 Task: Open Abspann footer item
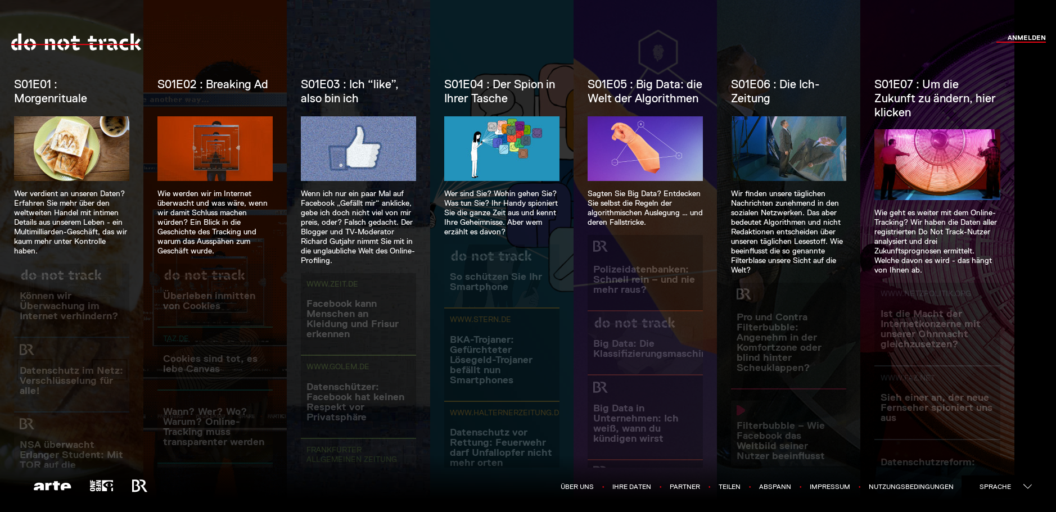tap(775, 487)
